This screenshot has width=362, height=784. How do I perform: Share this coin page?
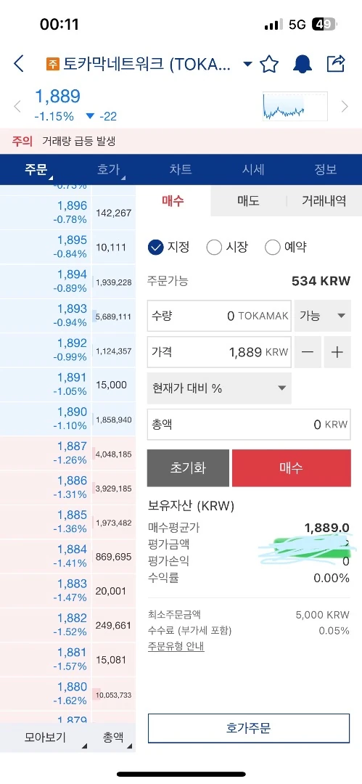335,63
